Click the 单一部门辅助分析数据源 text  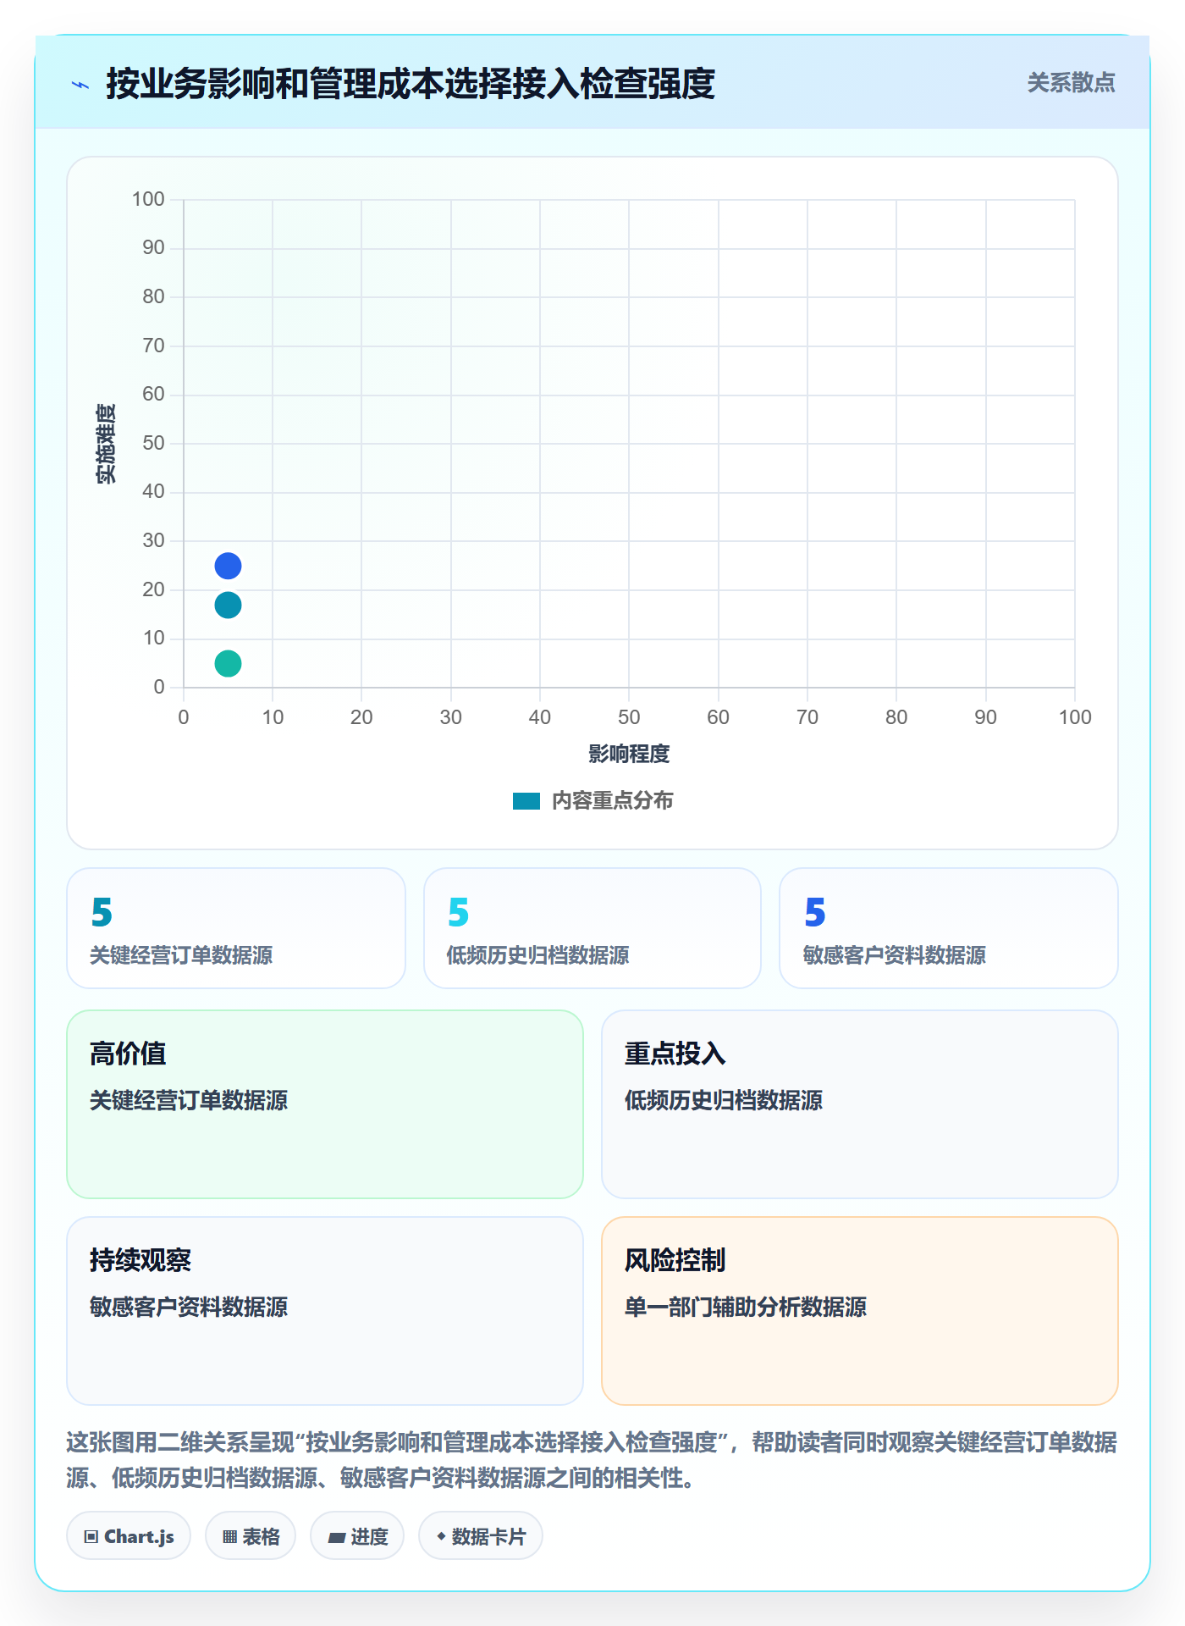pyautogui.click(x=746, y=1308)
